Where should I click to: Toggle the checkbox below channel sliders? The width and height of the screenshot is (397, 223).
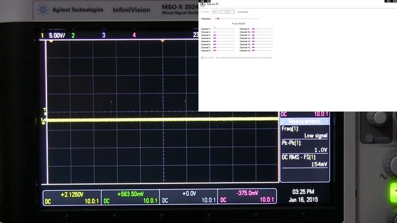click(x=202, y=58)
